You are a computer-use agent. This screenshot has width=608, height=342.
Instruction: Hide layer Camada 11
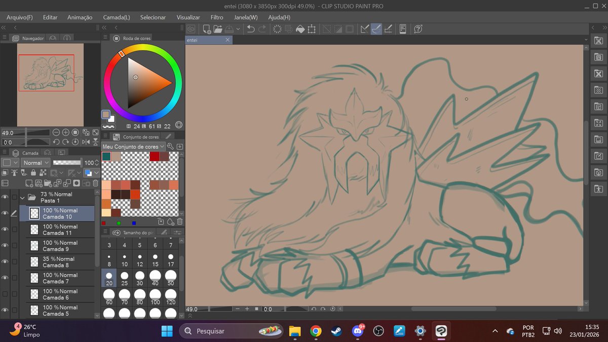(5, 230)
